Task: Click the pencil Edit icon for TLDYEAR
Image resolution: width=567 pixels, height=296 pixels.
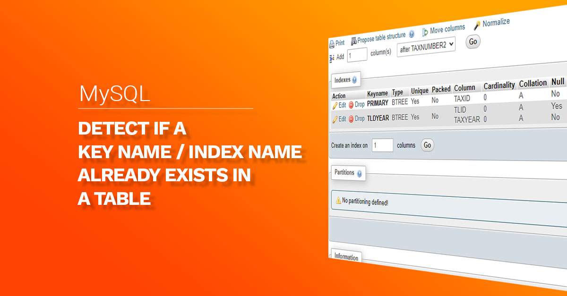Action: [x=335, y=119]
